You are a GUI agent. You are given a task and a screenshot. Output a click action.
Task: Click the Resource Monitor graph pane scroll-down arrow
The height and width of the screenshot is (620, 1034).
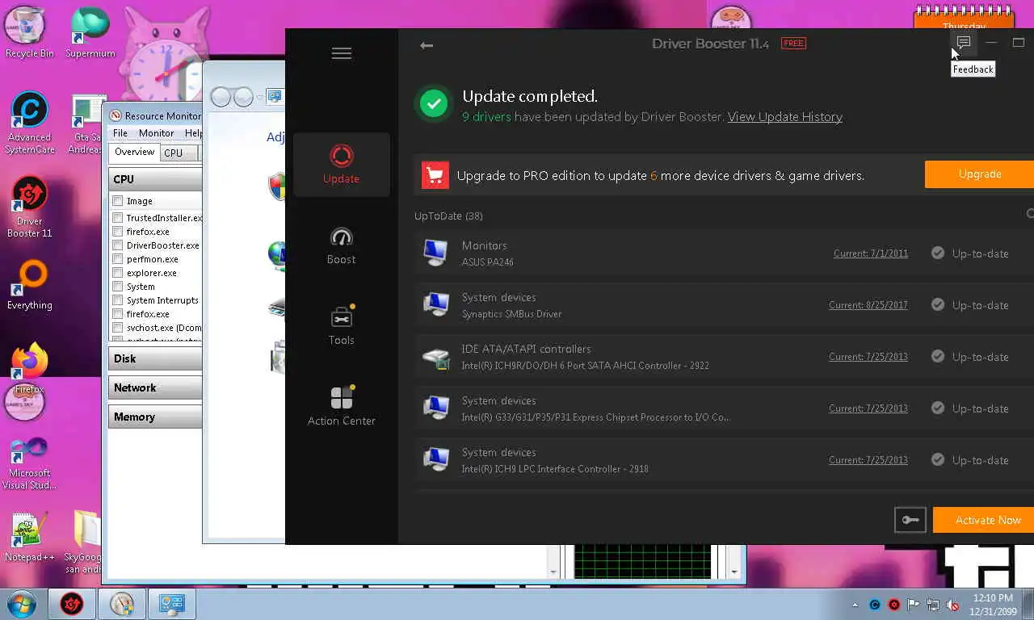733,572
